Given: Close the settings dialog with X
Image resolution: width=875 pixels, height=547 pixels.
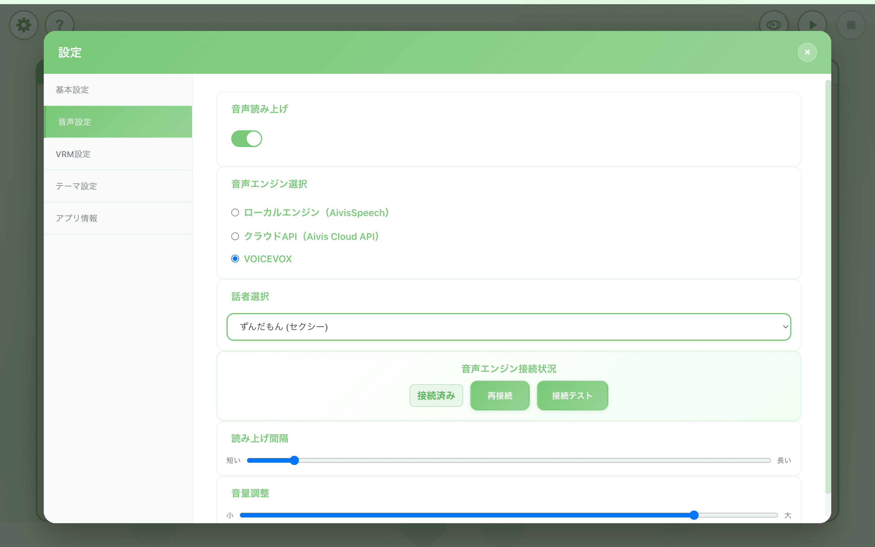Looking at the screenshot, I should [807, 52].
